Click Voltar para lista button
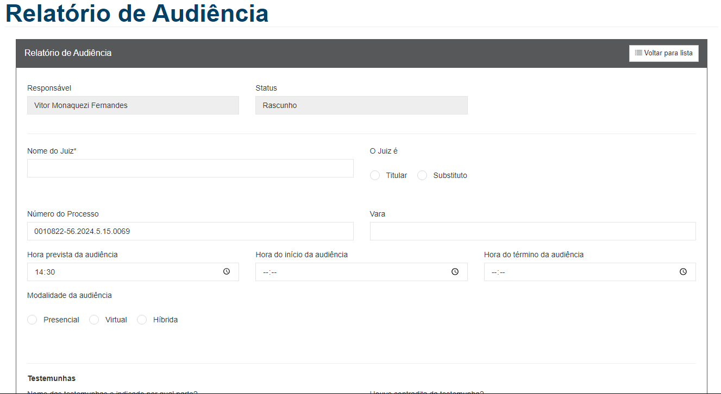 [x=663, y=53]
